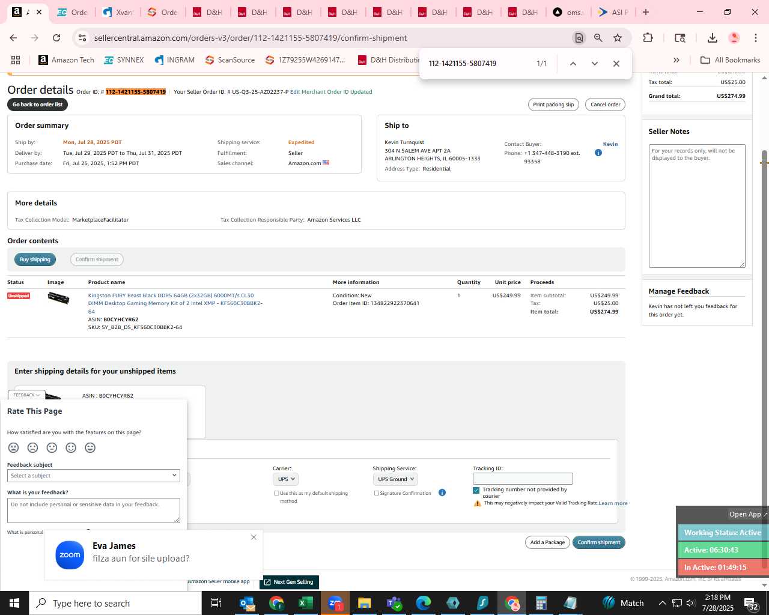Screen dimensions: 769x615
Task: Click the What is your feedback text box
Action: coord(94,510)
